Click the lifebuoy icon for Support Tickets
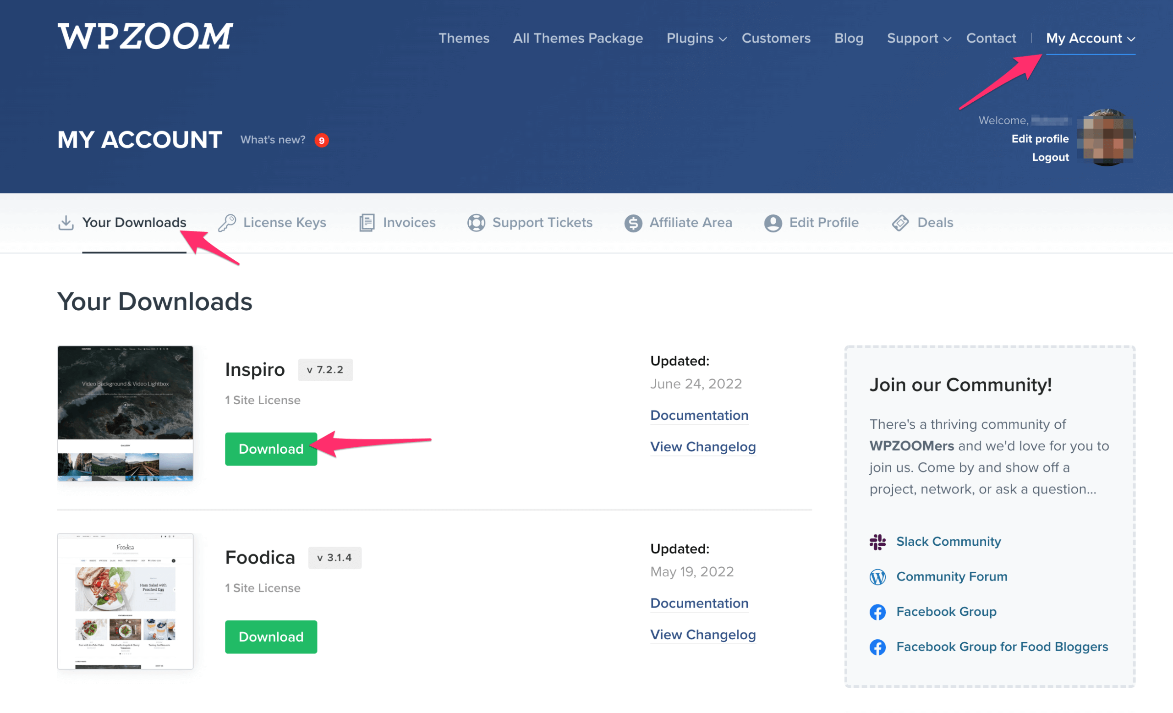This screenshot has height=713, width=1173. (476, 223)
